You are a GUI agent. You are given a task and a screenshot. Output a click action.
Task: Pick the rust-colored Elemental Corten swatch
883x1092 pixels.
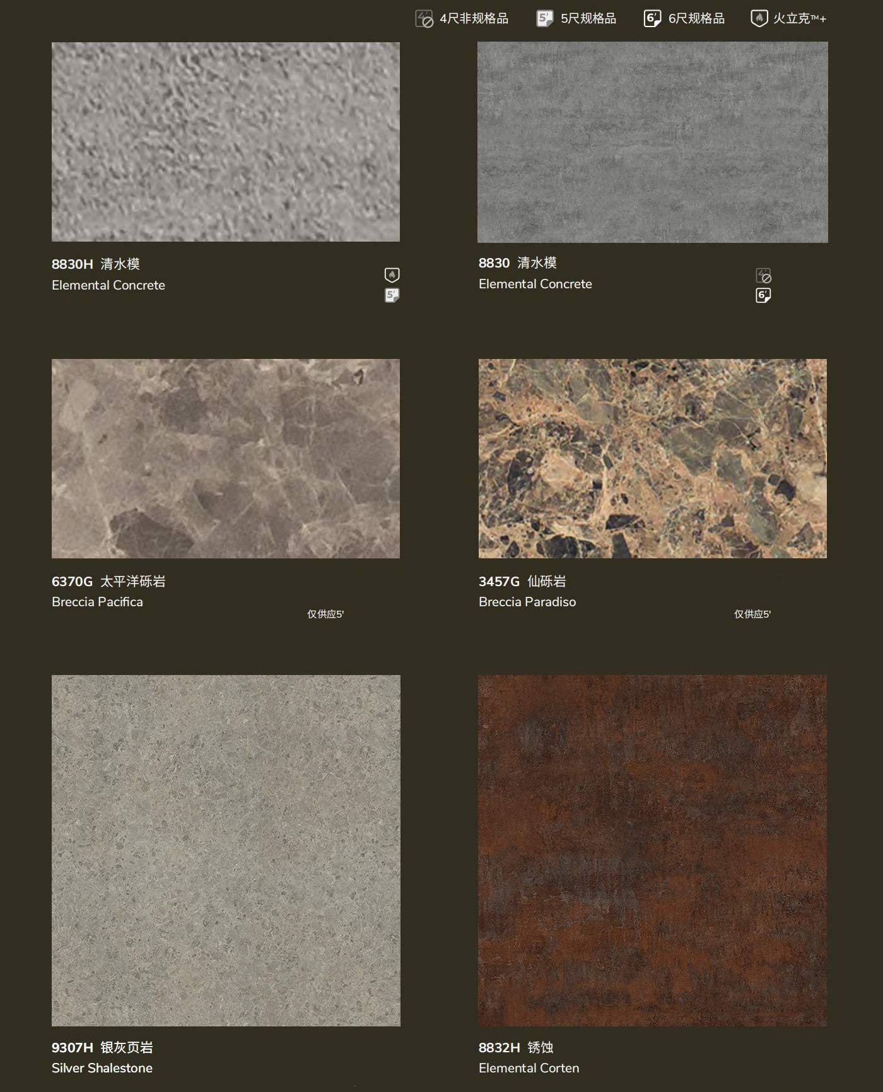click(652, 850)
